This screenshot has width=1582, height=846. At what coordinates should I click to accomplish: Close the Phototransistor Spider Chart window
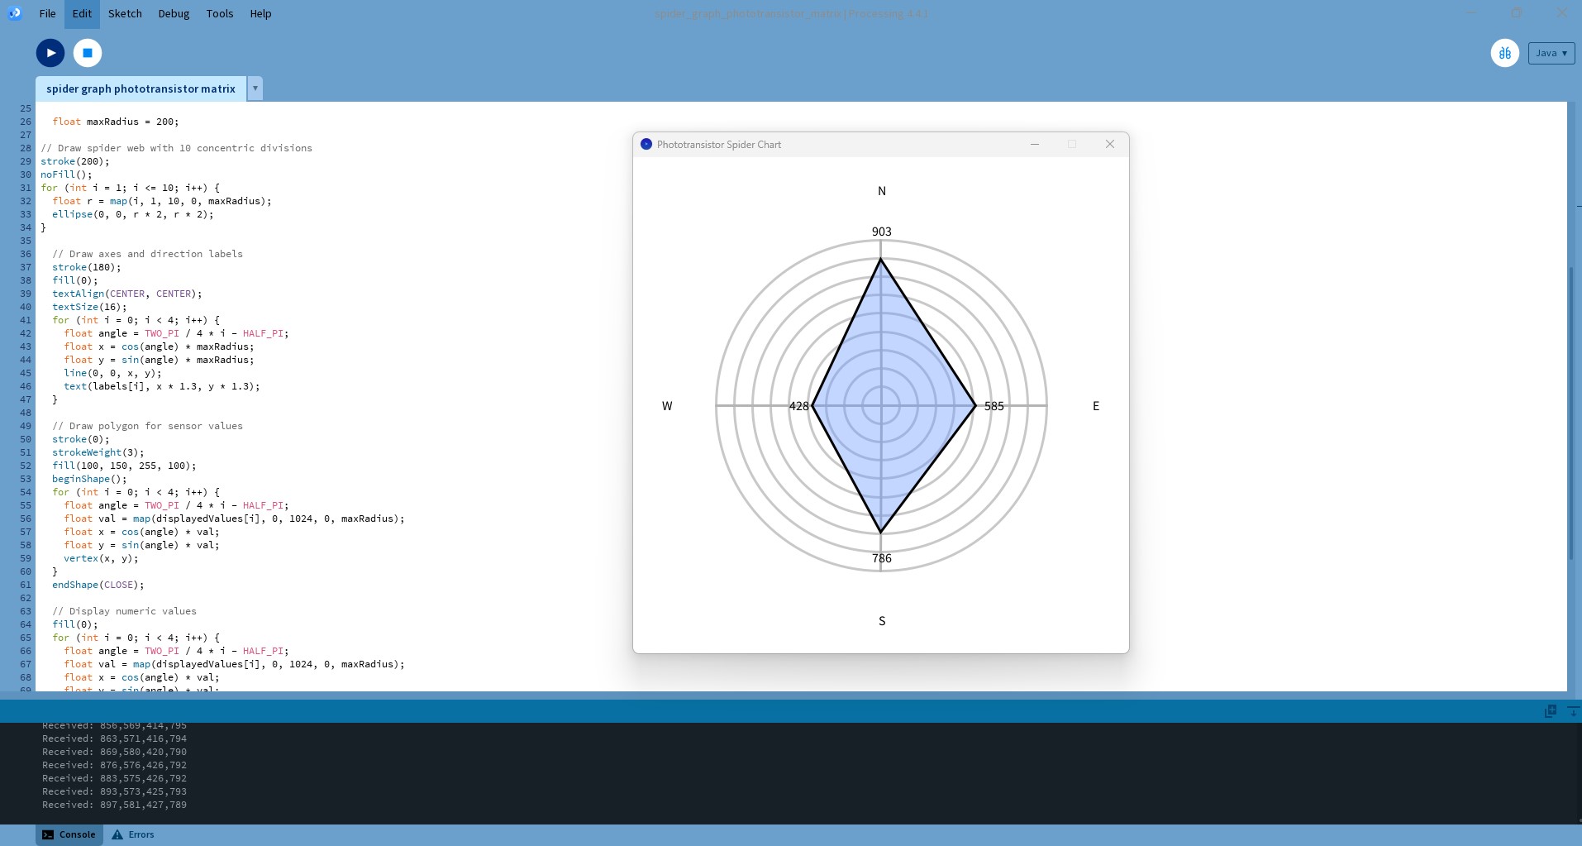(1110, 144)
